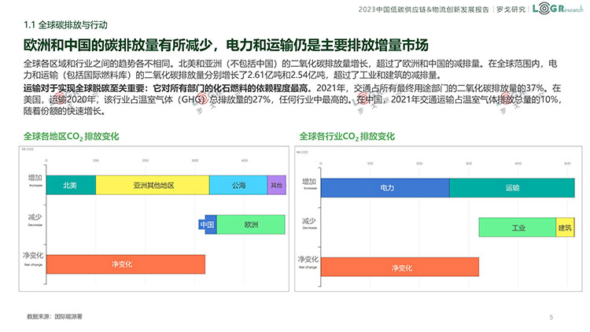Viewport: 590px width, 332px height.
Task: Click the green 工业 decrease bar
Action: (518, 227)
